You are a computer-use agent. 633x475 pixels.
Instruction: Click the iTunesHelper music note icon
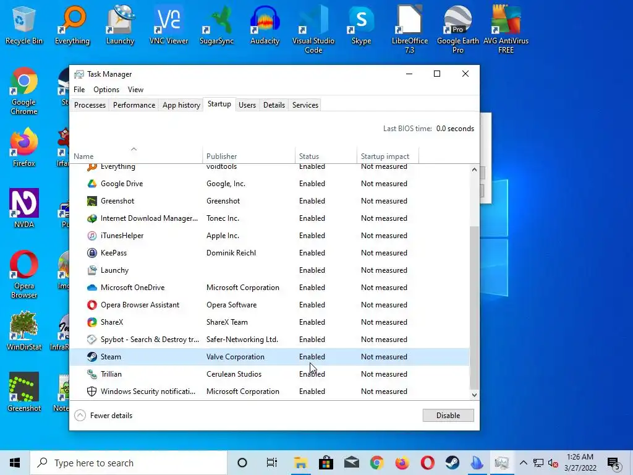tap(92, 236)
